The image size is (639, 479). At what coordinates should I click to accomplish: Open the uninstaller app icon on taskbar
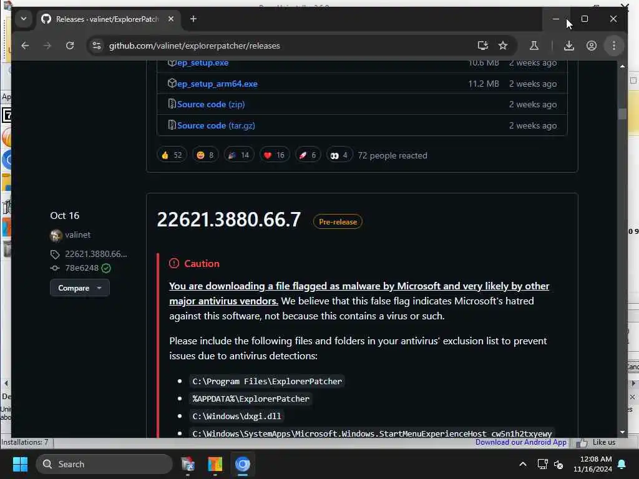(x=188, y=464)
